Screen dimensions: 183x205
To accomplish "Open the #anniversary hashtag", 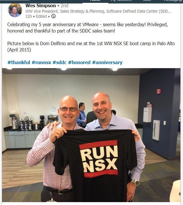I will (107, 62).
